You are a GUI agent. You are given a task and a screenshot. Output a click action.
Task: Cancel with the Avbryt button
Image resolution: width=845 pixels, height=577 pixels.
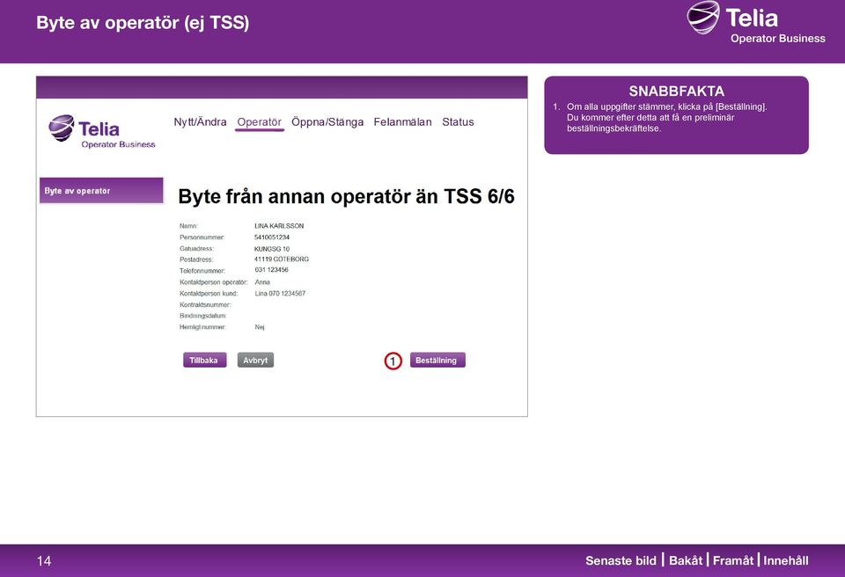(x=255, y=361)
